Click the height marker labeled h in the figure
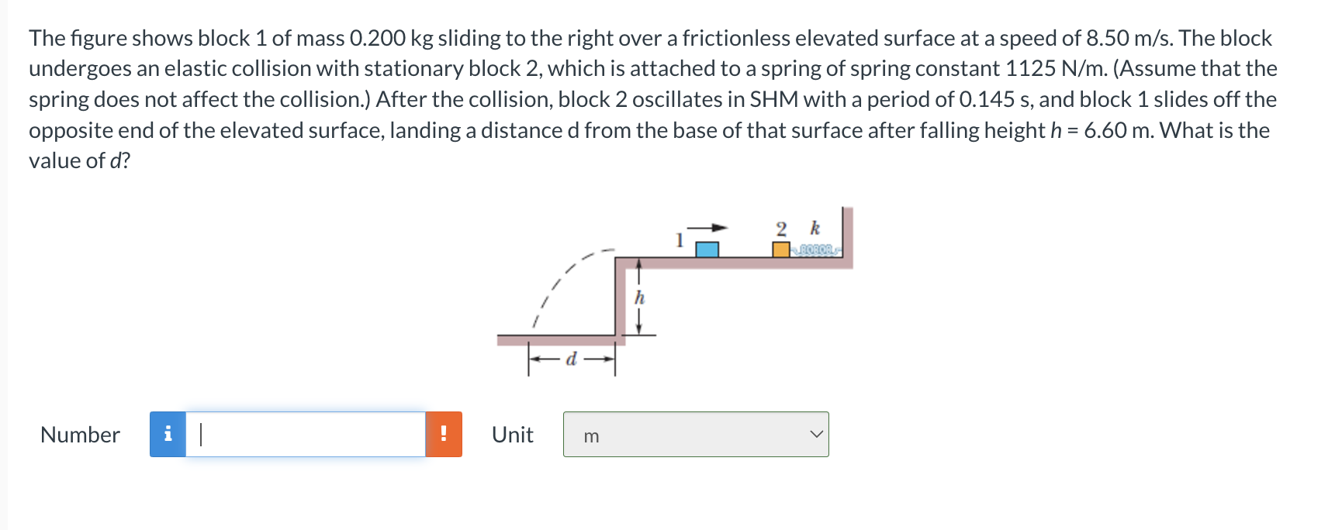1342x530 pixels. (x=638, y=297)
